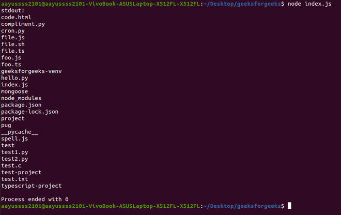Viewport: 341px width, 215px height.
Task: Click the code.html line in output
Action: click(x=16, y=17)
